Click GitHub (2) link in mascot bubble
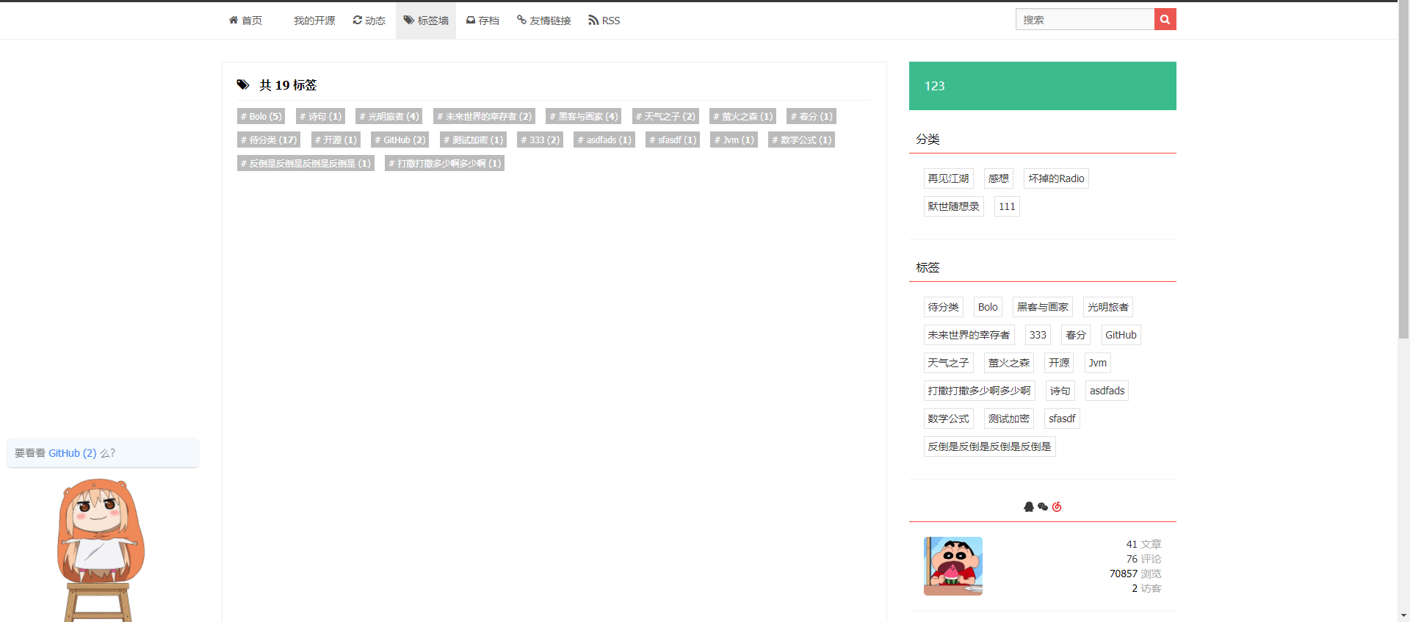 pyautogui.click(x=72, y=453)
